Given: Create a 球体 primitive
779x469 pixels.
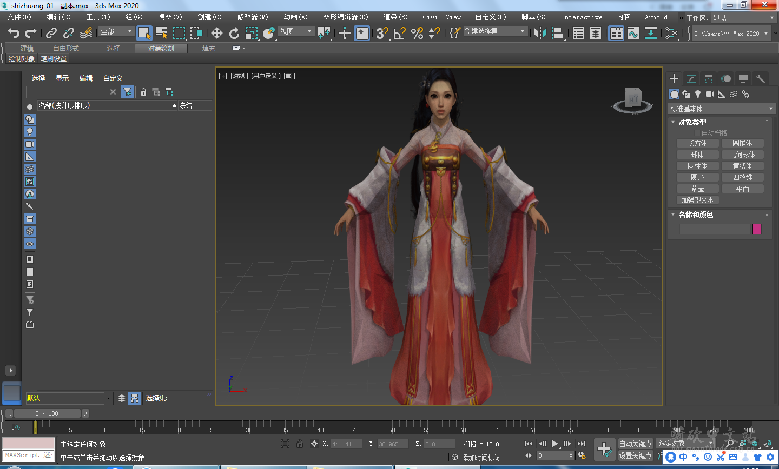Looking at the screenshot, I should tap(697, 155).
